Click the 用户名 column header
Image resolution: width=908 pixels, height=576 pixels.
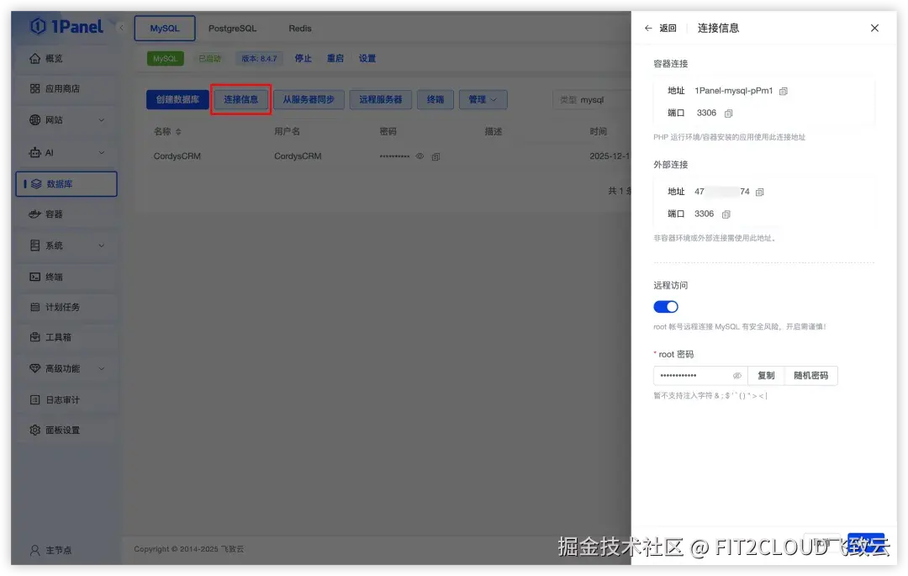pyautogui.click(x=288, y=132)
